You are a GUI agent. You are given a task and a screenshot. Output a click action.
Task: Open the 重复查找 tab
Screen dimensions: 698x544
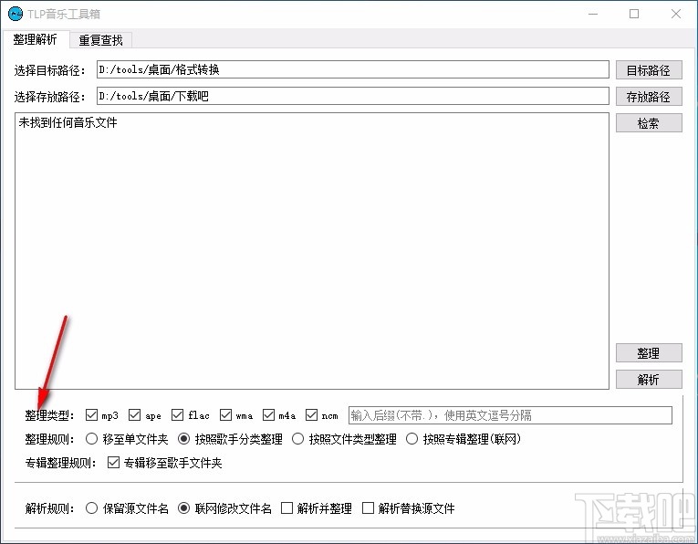[x=100, y=40]
